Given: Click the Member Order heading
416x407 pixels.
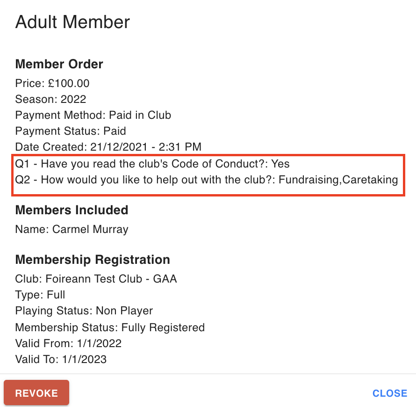Looking at the screenshot, I should click(59, 64).
